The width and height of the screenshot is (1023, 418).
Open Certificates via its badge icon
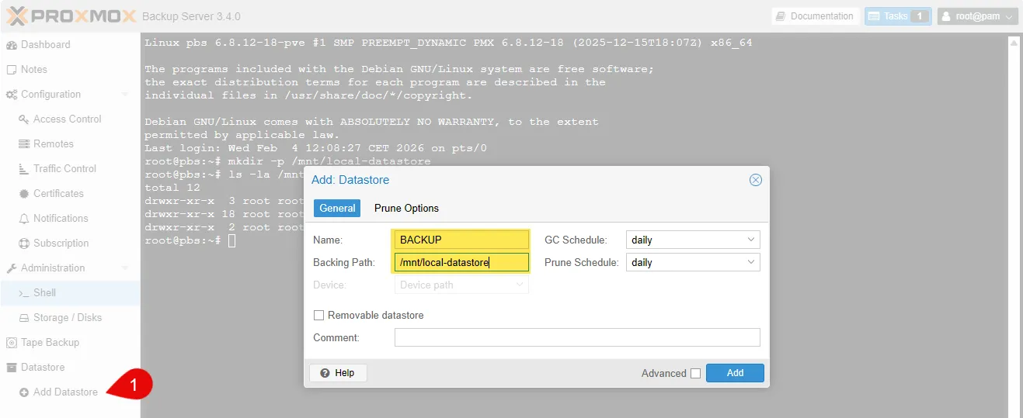tap(23, 194)
